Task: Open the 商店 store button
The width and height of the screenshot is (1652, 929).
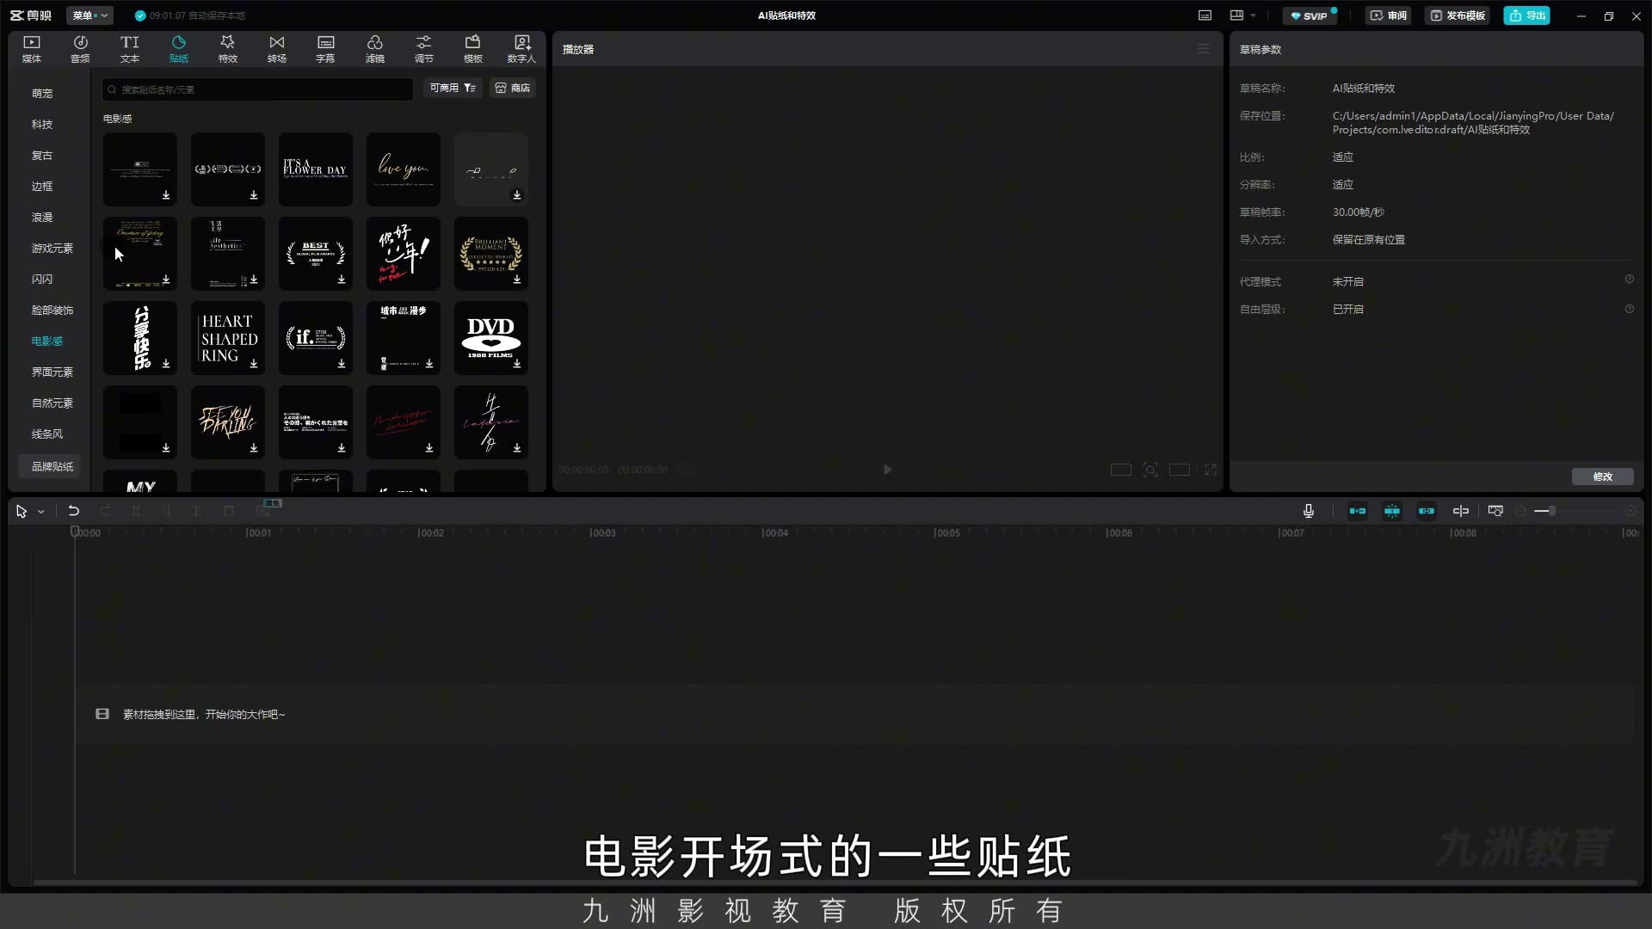Action: 513,88
